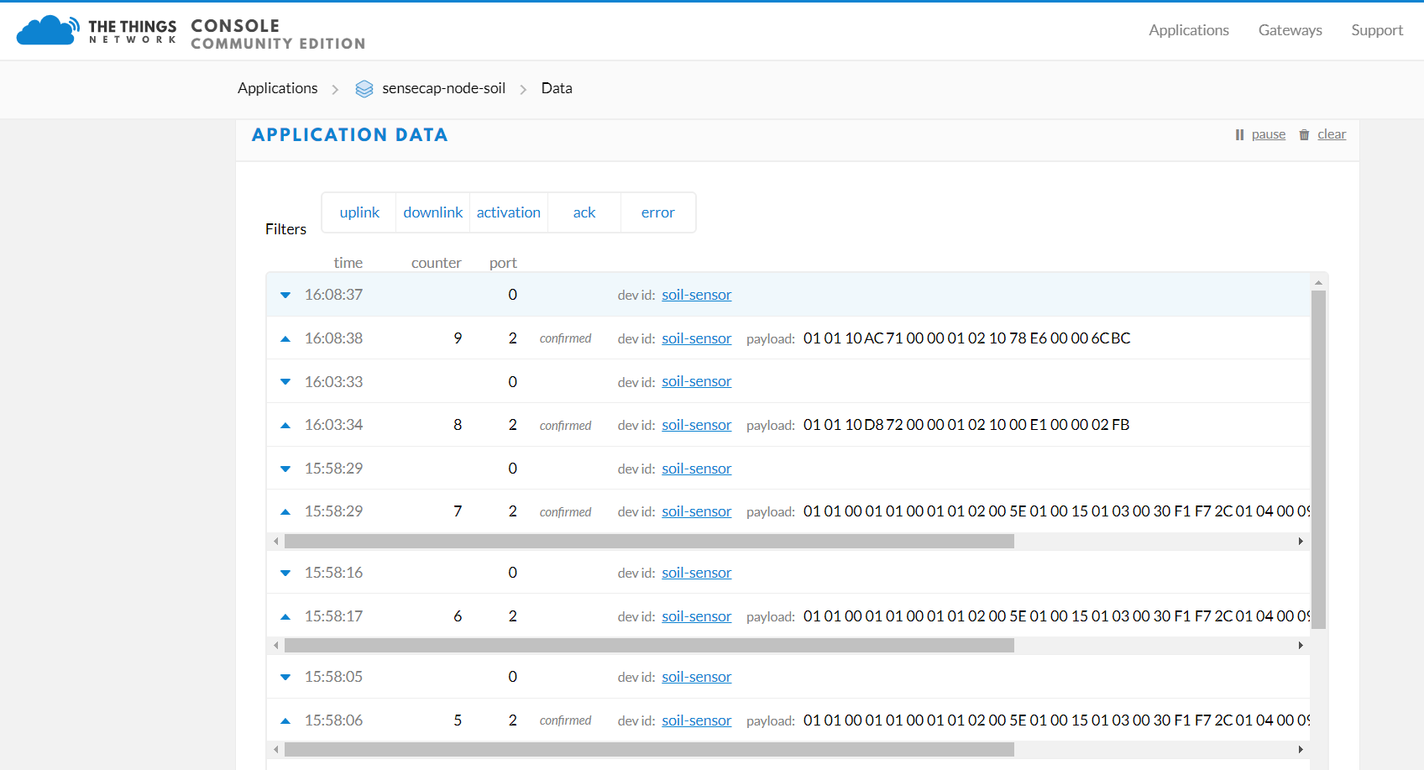Open Applications in the top navigation
1424x770 pixels.
tap(1189, 30)
